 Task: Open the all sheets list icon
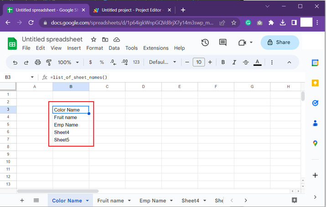click(36, 200)
